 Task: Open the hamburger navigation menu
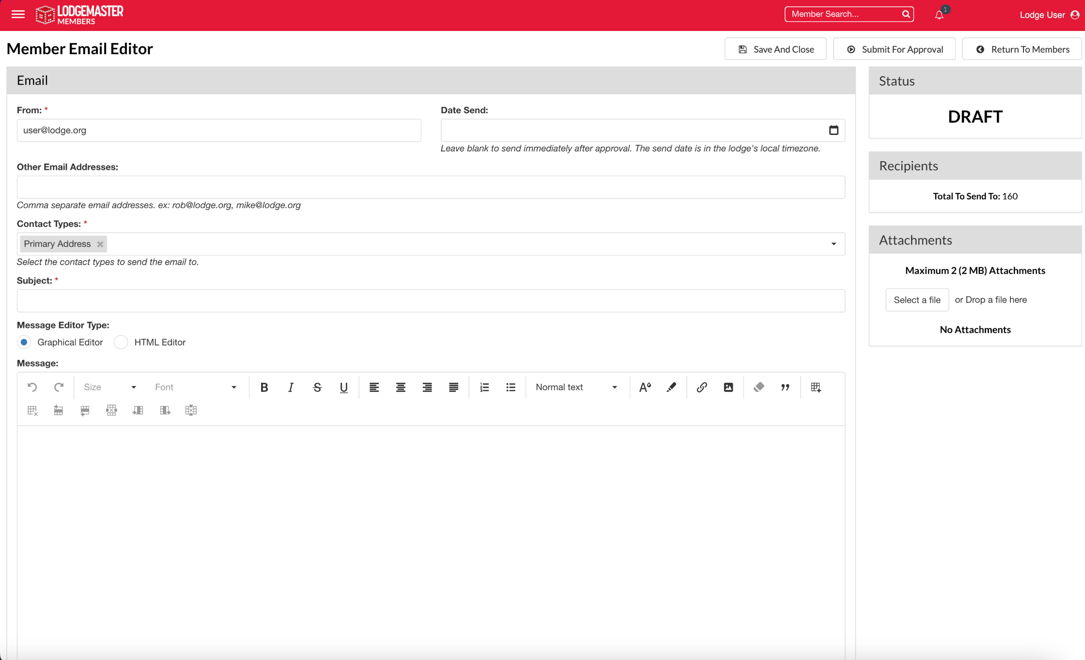point(18,15)
